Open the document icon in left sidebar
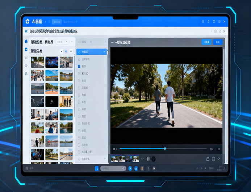251x192 pixels. tap(26, 57)
